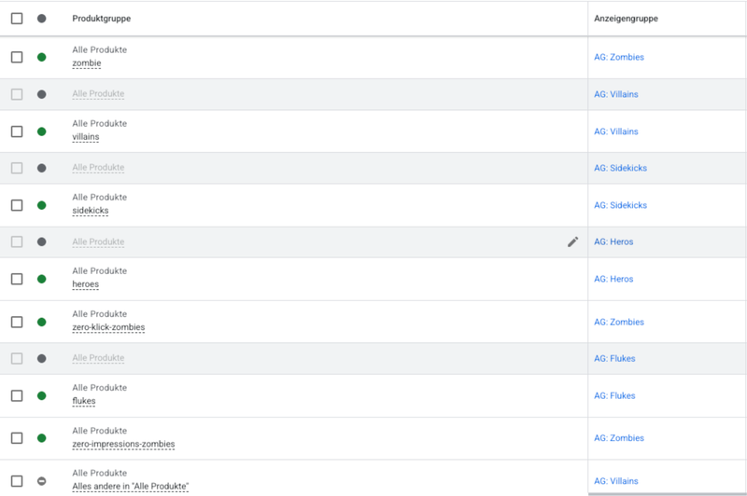
Task: Open the edit pencil in the AG: Heros row
Action: (572, 241)
